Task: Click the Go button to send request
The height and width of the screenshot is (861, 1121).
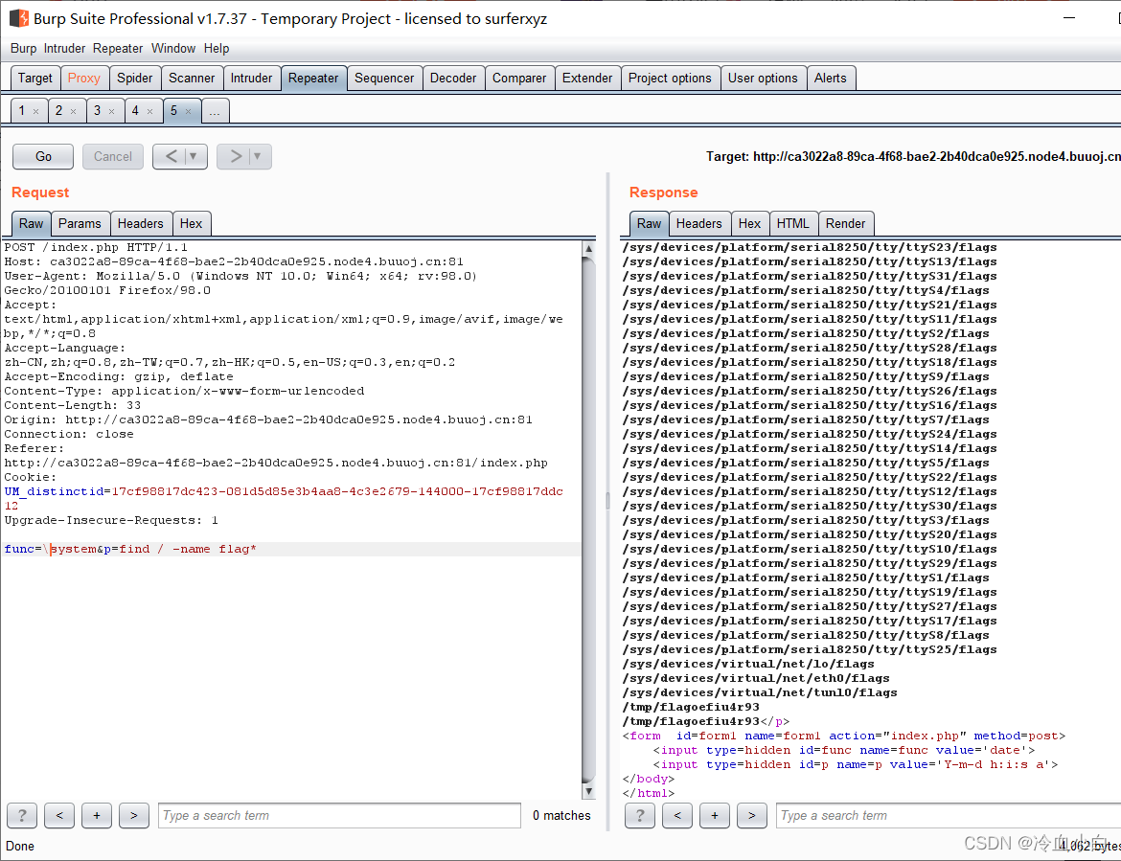Action: [43, 156]
